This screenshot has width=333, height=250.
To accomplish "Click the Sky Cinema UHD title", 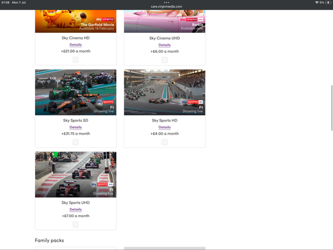I will click(165, 38).
